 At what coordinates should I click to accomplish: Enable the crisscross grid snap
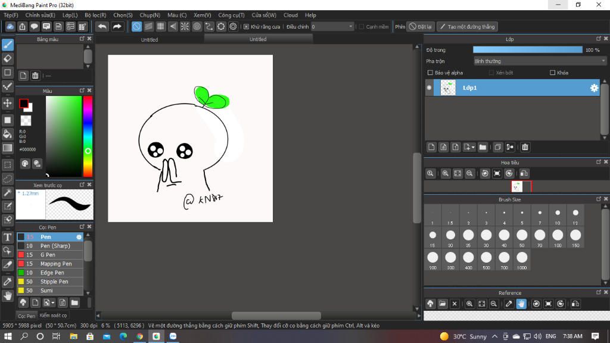tap(161, 26)
